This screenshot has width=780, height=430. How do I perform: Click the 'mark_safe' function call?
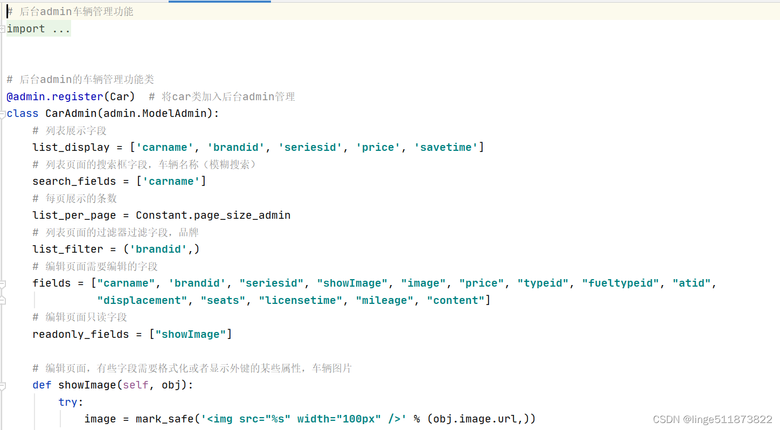click(165, 419)
